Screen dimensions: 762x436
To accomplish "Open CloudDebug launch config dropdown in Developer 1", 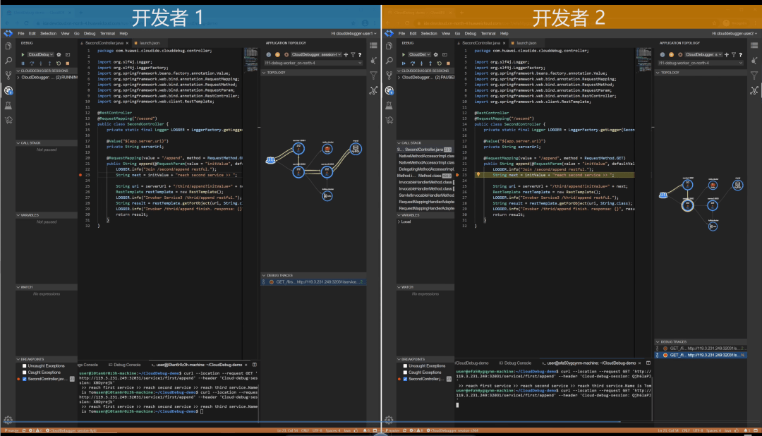I will point(41,54).
